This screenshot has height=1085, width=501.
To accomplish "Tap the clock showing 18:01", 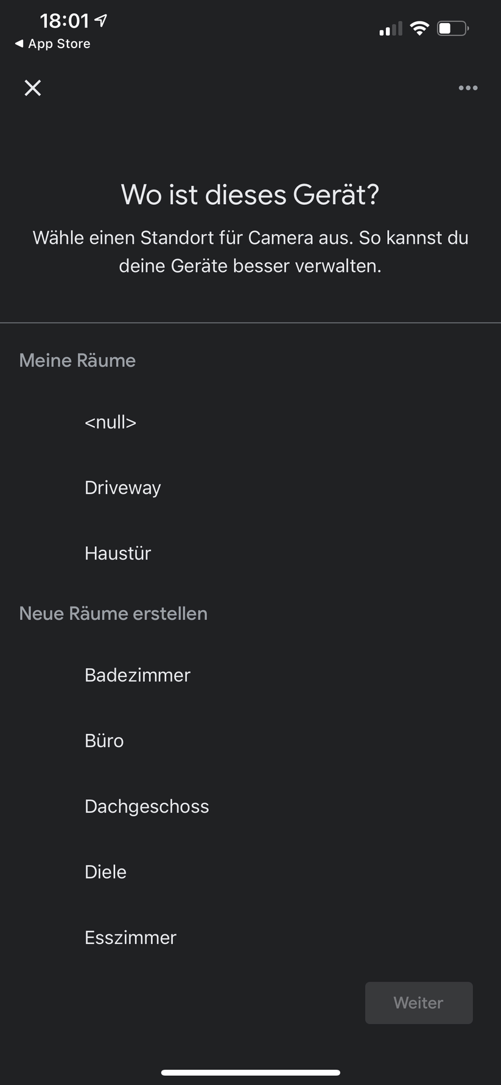I will [x=65, y=20].
